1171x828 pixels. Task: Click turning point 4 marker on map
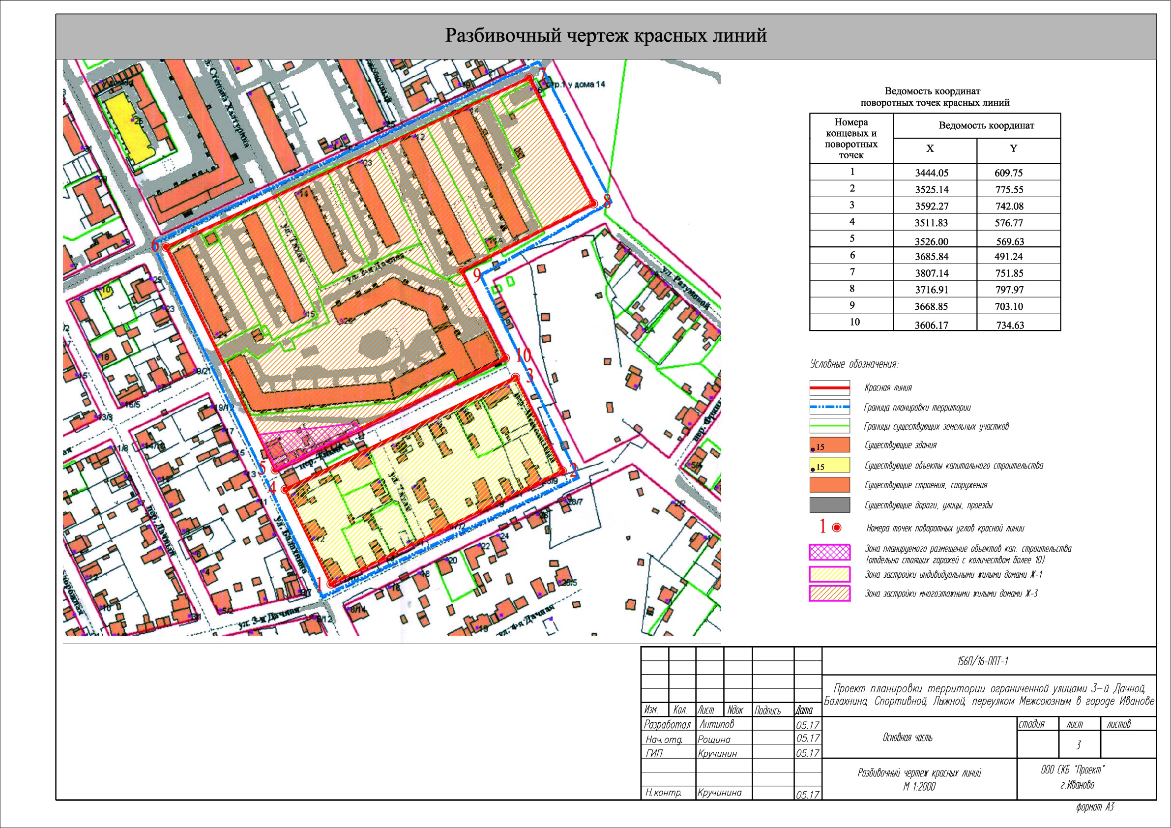pos(285,490)
